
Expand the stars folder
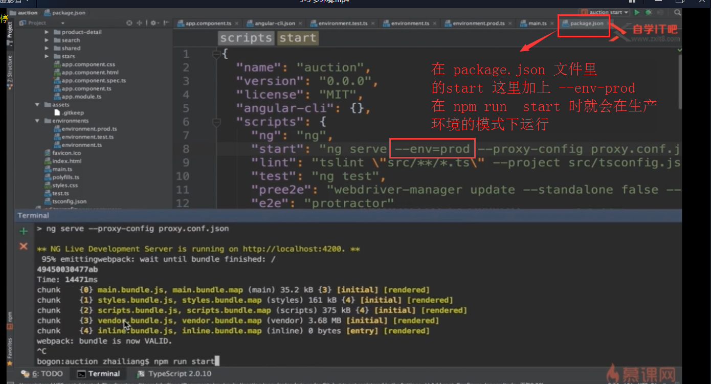(x=47, y=57)
